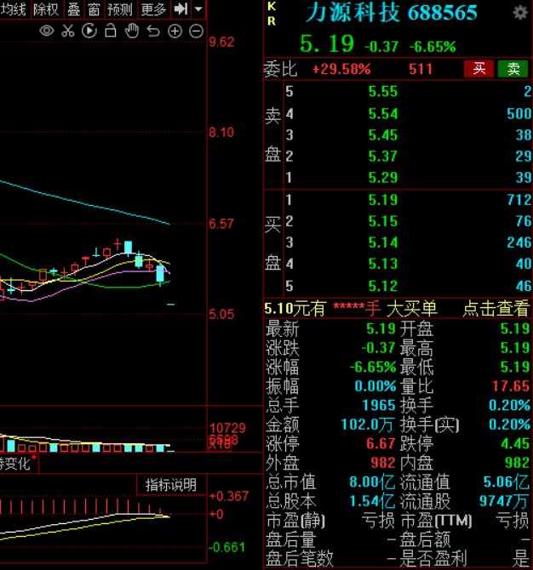Open the 预测 forecast item
The width and height of the screenshot is (533, 570).
[120, 9]
